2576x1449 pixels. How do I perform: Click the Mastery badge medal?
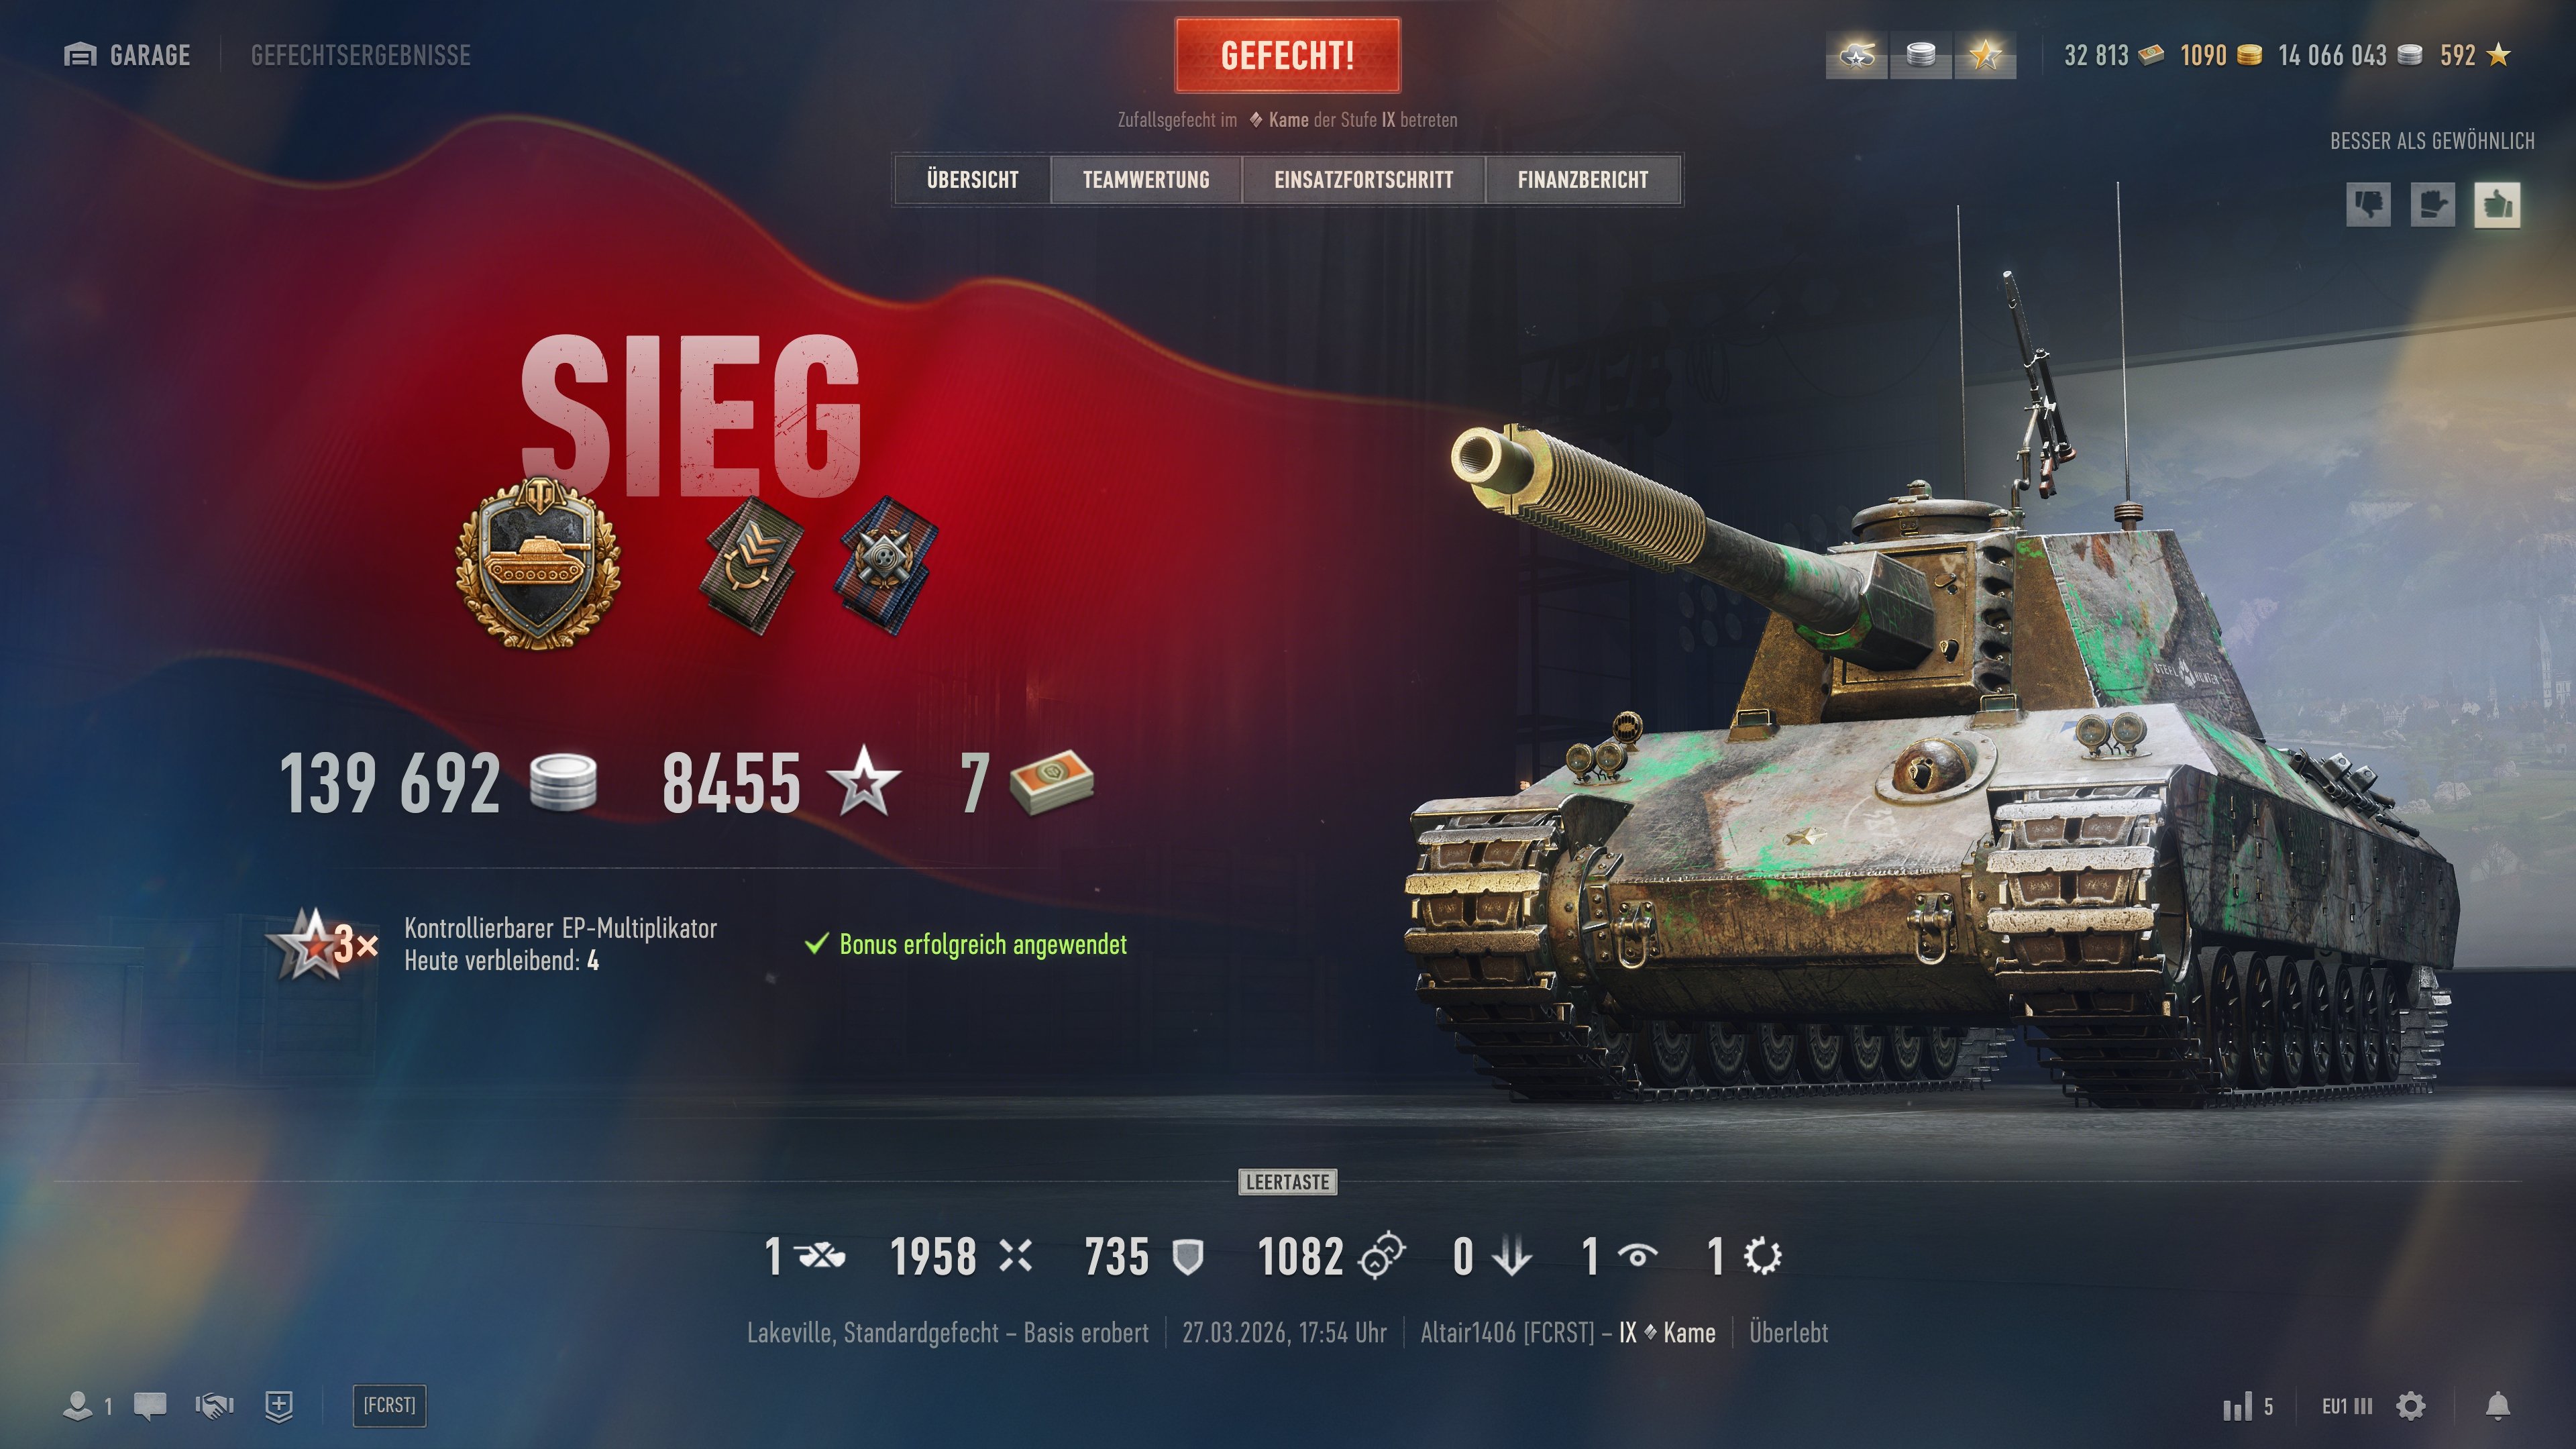(538, 563)
